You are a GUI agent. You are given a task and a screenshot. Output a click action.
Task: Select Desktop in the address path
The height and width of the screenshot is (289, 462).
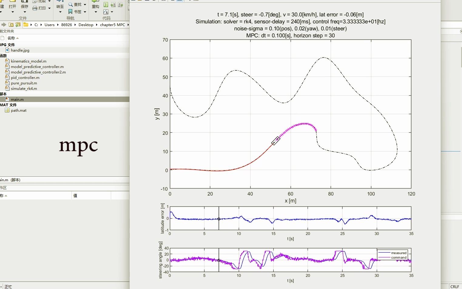tap(86, 25)
